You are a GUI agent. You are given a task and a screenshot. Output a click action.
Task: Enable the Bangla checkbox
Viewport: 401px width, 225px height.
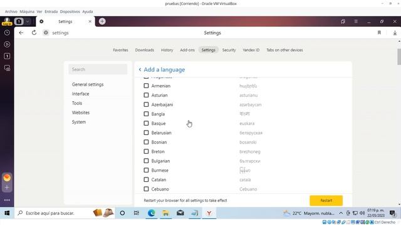(x=146, y=114)
